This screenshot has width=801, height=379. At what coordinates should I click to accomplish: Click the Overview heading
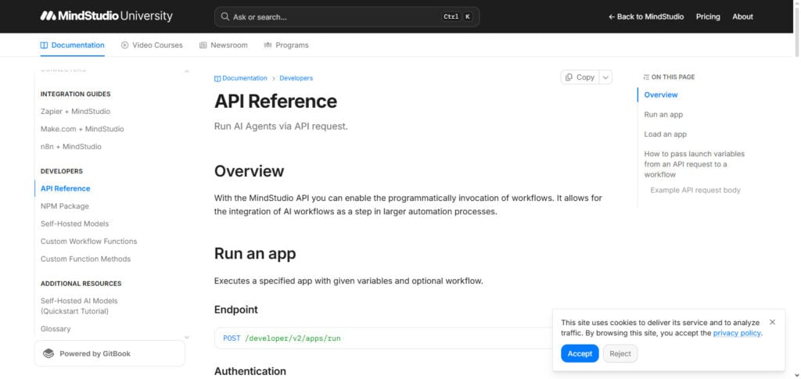coord(250,171)
